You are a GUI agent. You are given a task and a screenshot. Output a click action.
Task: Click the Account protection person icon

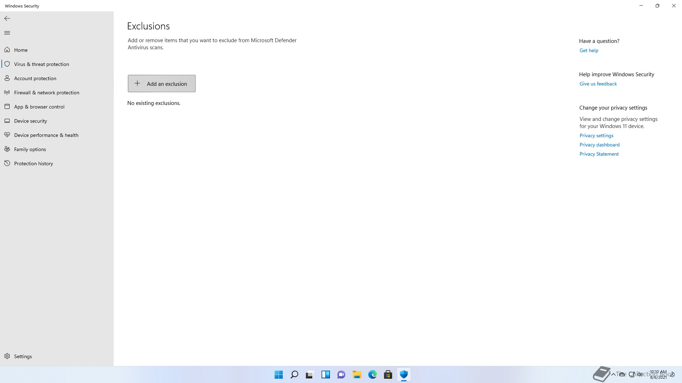point(7,78)
